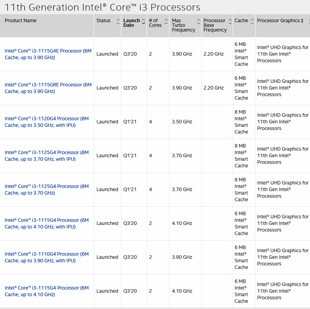Select Launched status in i3-1110G4 row

tap(107, 257)
